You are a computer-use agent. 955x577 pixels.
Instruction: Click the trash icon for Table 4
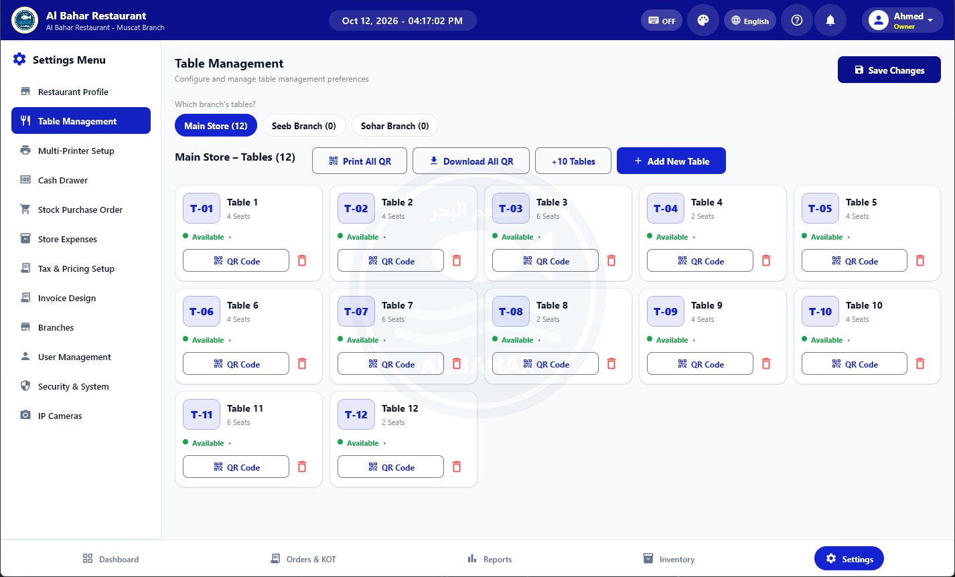pyautogui.click(x=766, y=260)
